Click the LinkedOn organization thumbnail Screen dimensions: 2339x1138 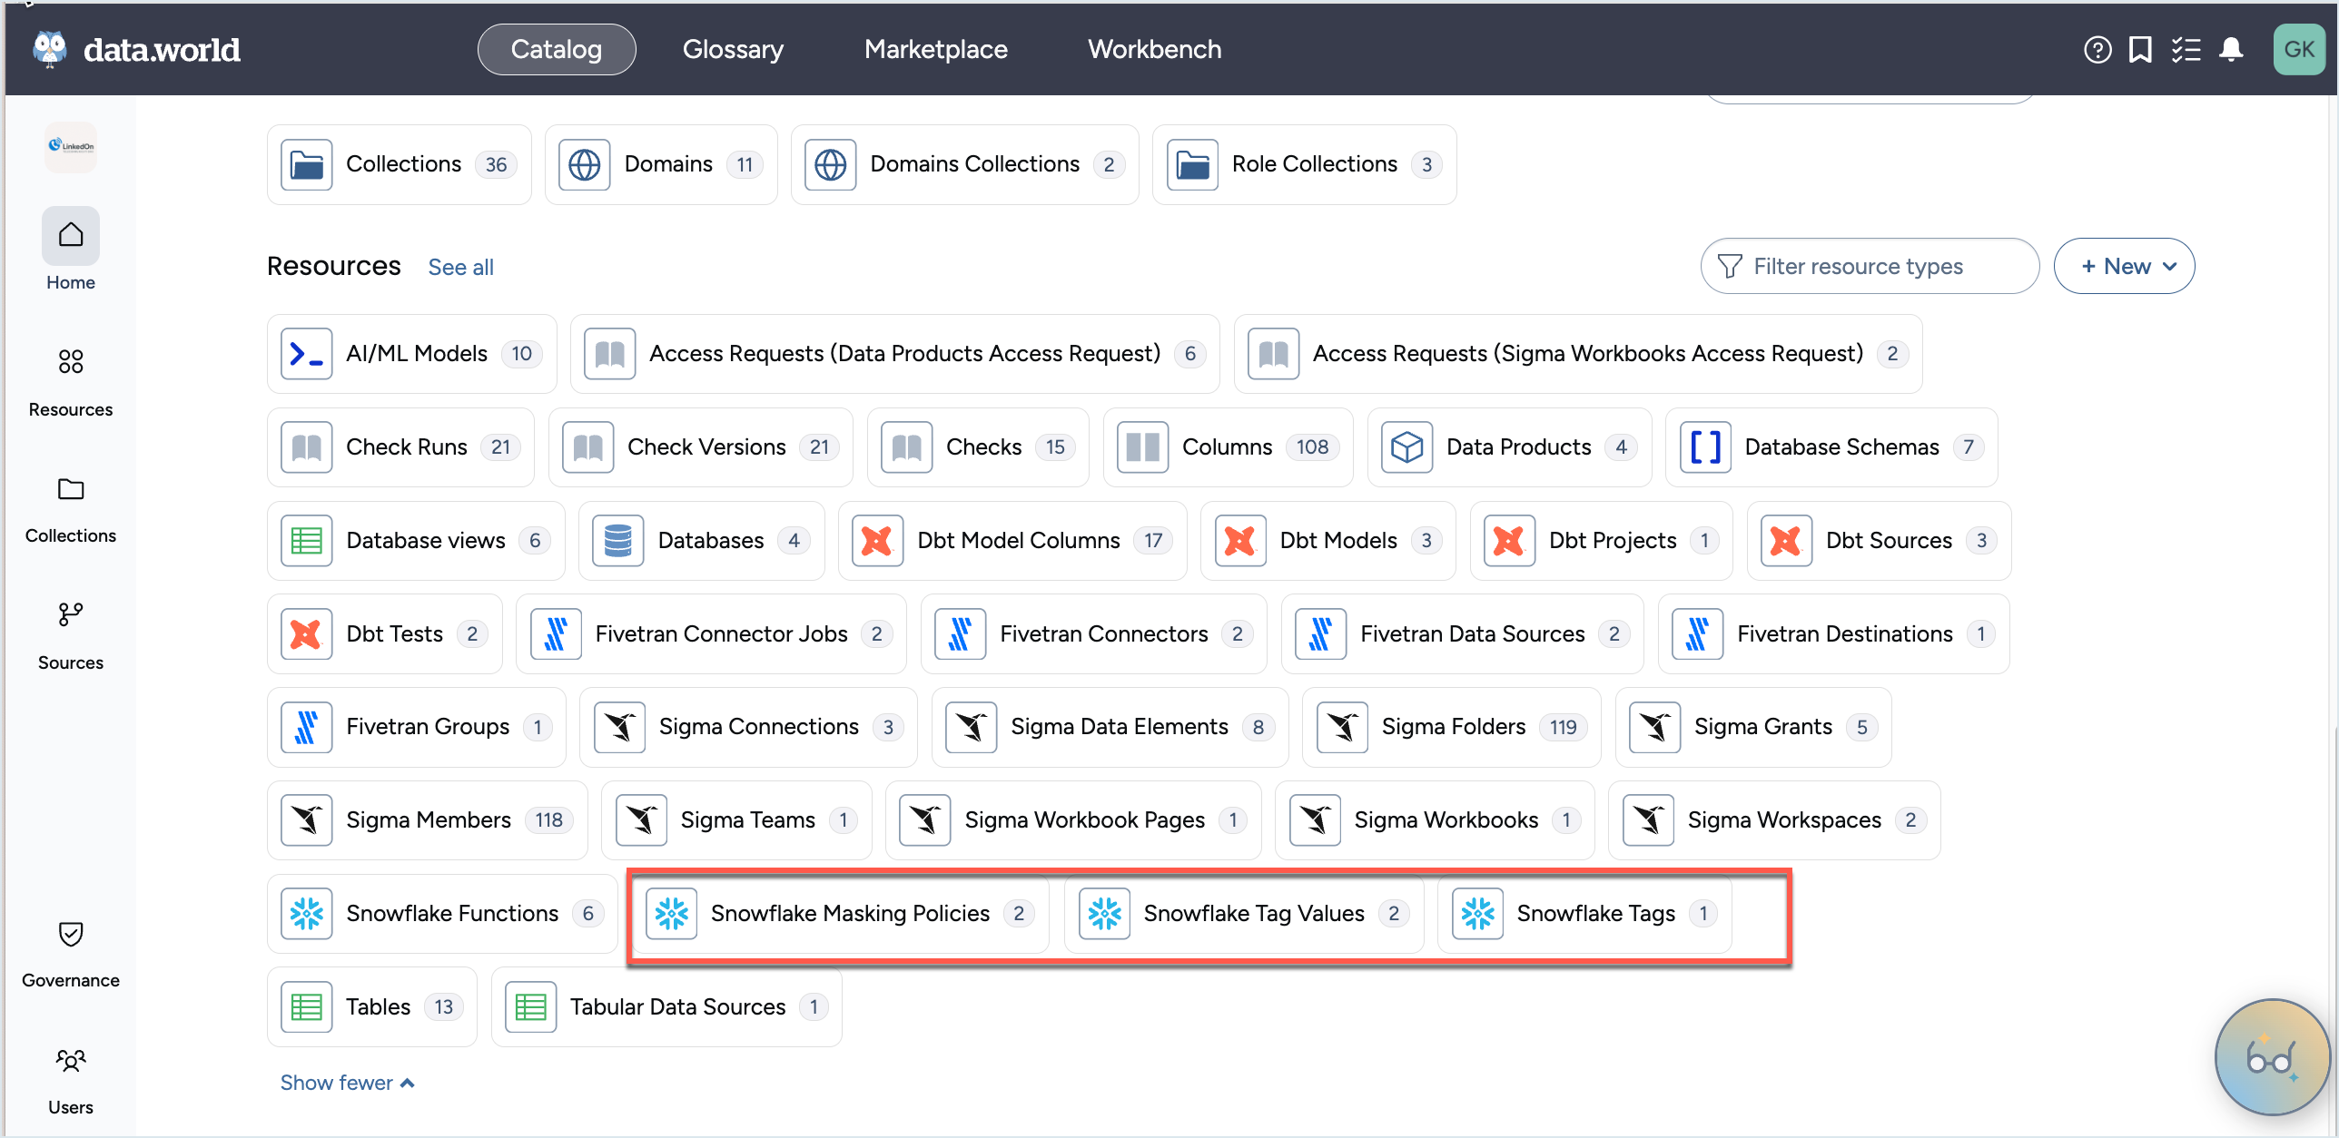tap(71, 146)
